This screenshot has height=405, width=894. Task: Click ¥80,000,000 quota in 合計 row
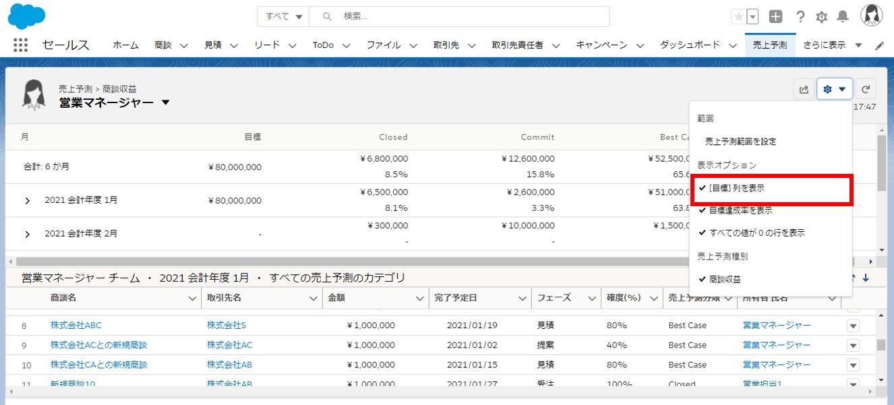click(x=235, y=167)
